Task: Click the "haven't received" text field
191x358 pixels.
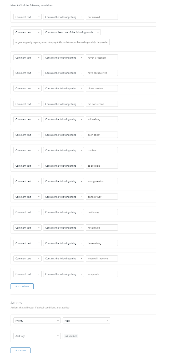Action: [x=102, y=57]
